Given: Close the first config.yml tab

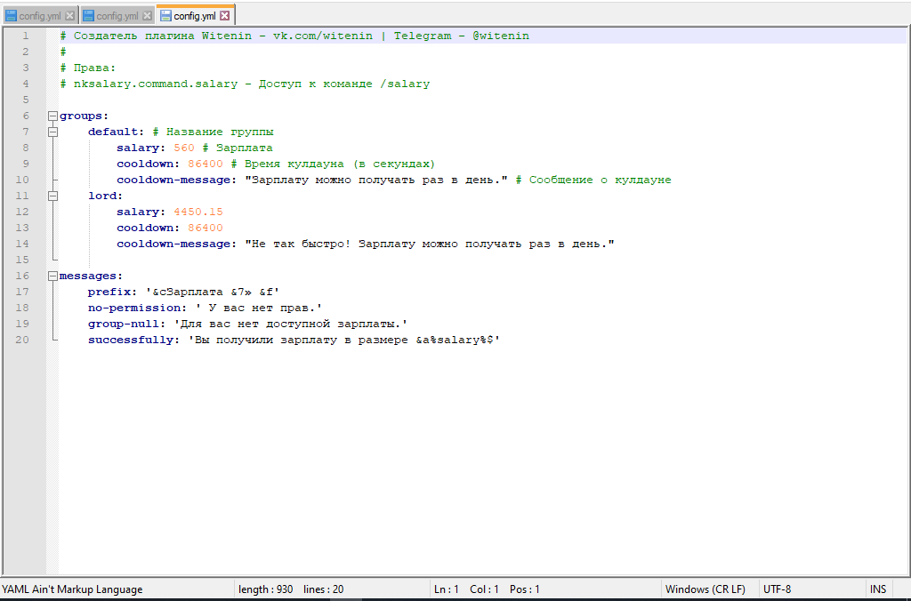Looking at the screenshot, I should (70, 16).
